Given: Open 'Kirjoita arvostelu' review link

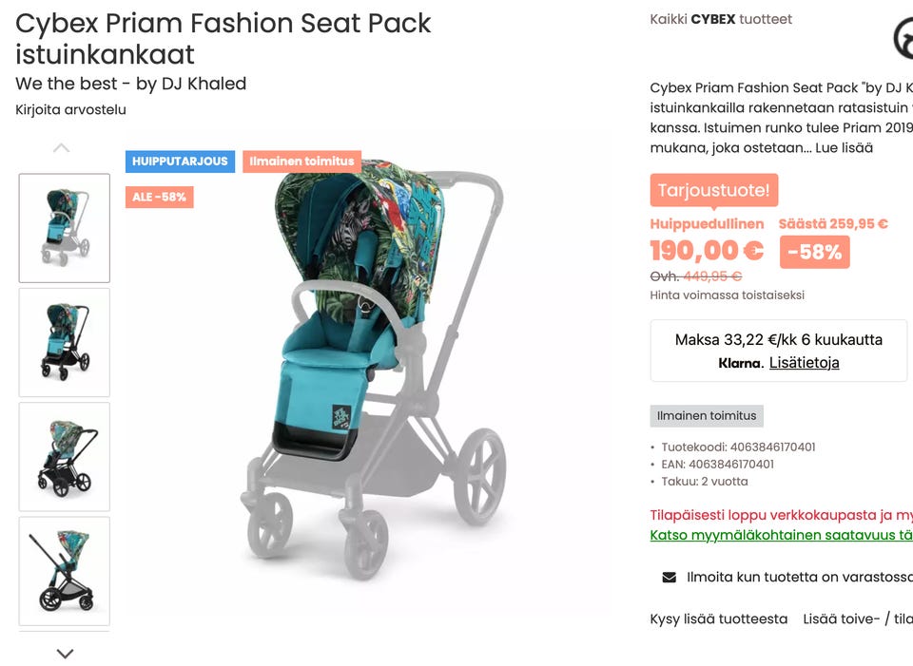Looking at the screenshot, I should (70, 109).
